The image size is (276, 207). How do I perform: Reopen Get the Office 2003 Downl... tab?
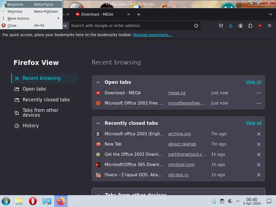click(133, 154)
